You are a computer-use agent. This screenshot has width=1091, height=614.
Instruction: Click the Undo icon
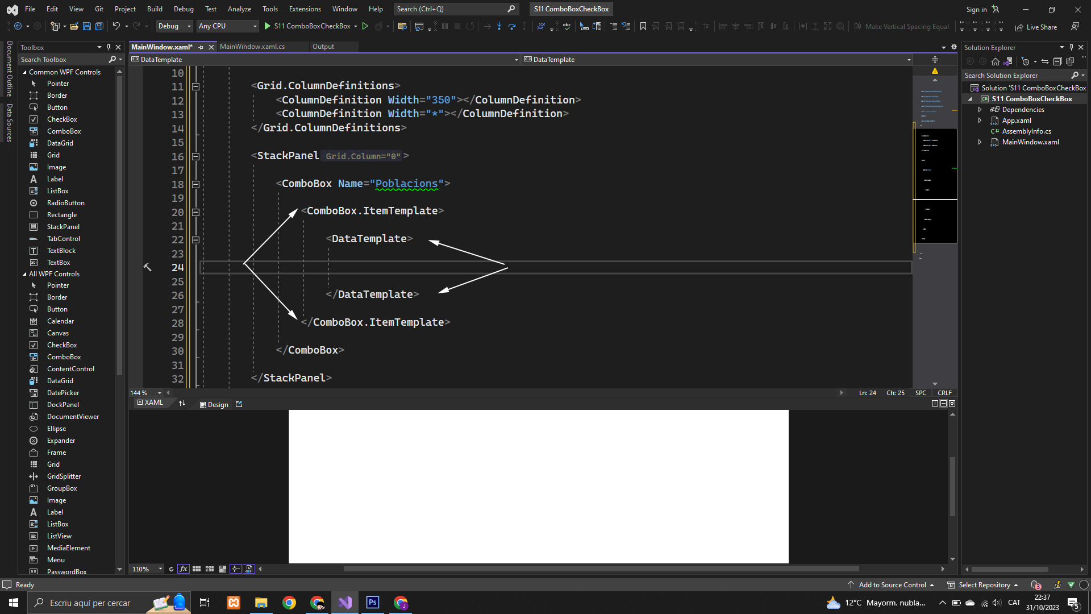[116, 26]
